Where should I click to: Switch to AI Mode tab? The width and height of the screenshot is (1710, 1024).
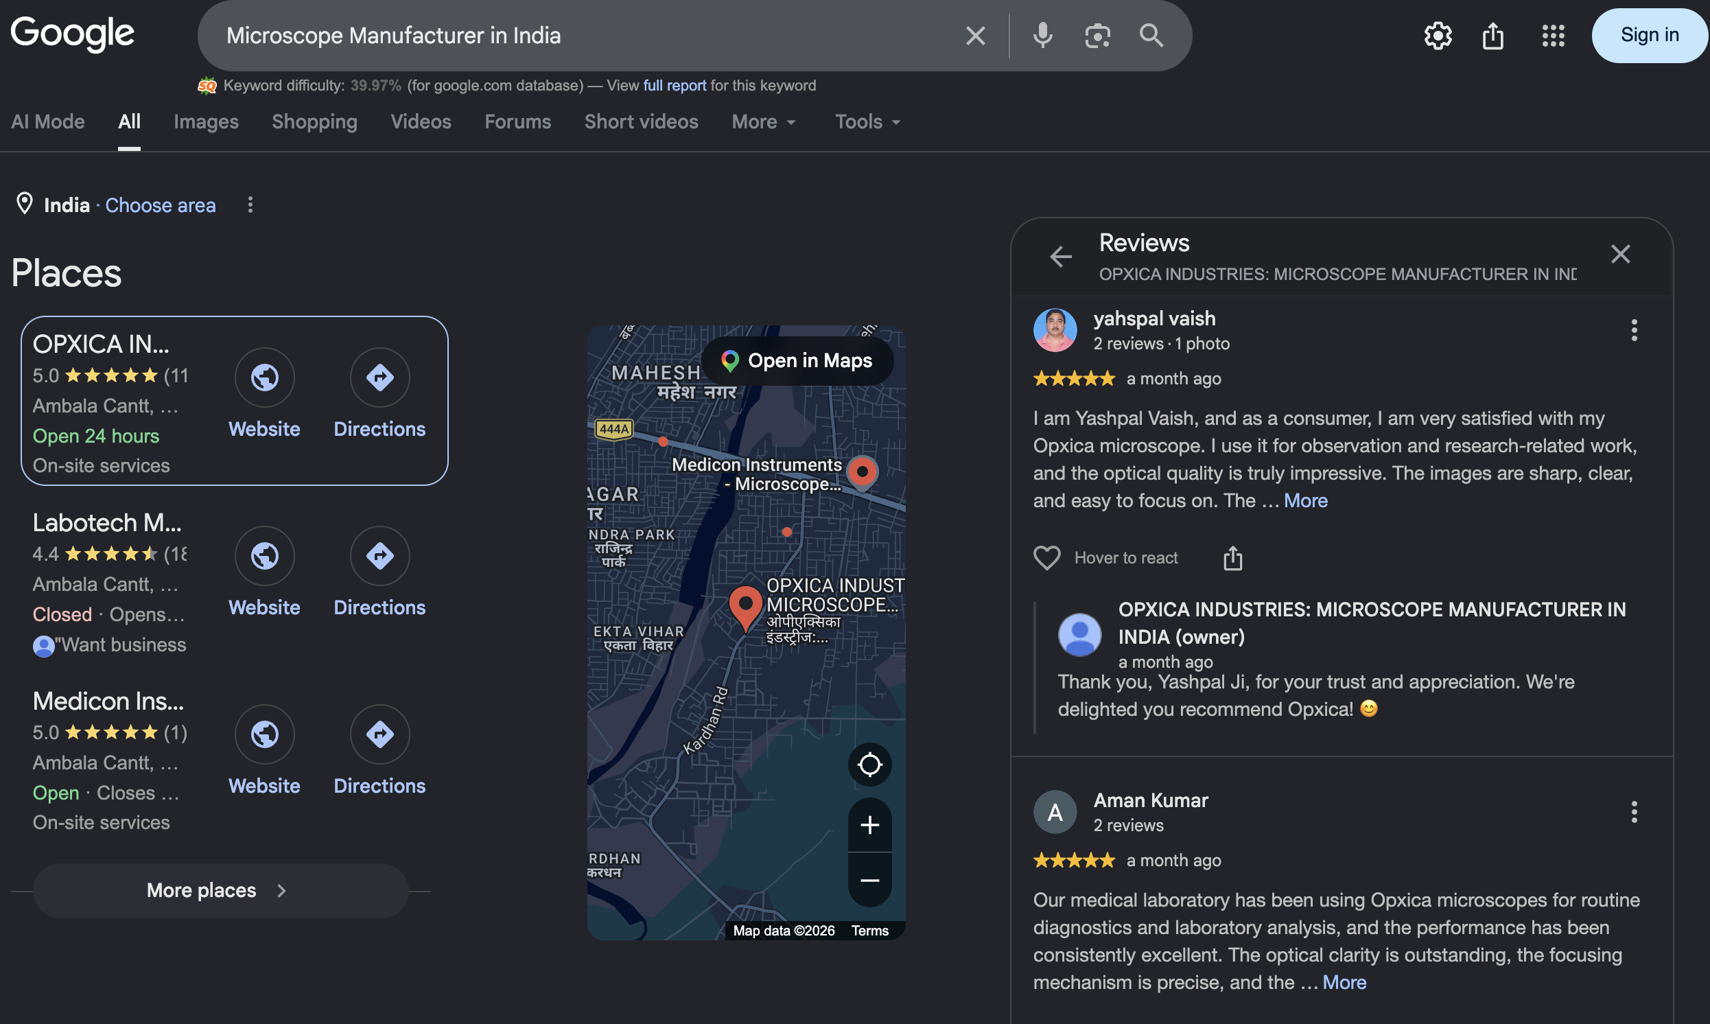[x=47, y=122]
